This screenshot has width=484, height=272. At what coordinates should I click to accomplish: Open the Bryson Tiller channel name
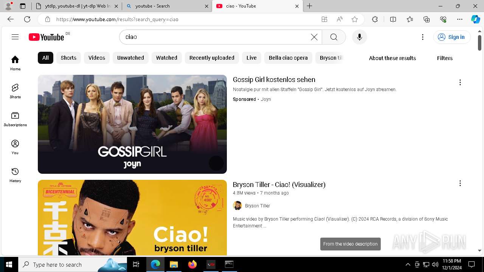pyautogui.click(x=258, y=206)
